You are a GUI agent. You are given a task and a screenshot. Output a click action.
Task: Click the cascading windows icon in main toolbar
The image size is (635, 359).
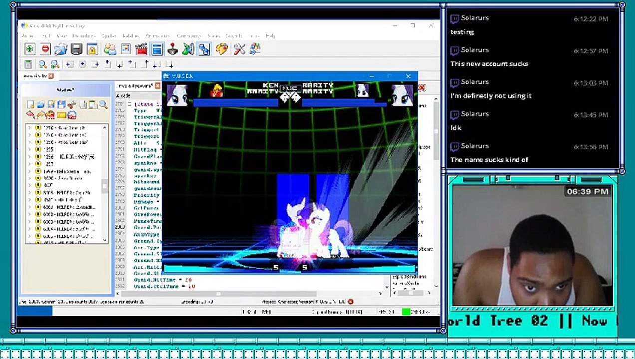coord(255,49)
